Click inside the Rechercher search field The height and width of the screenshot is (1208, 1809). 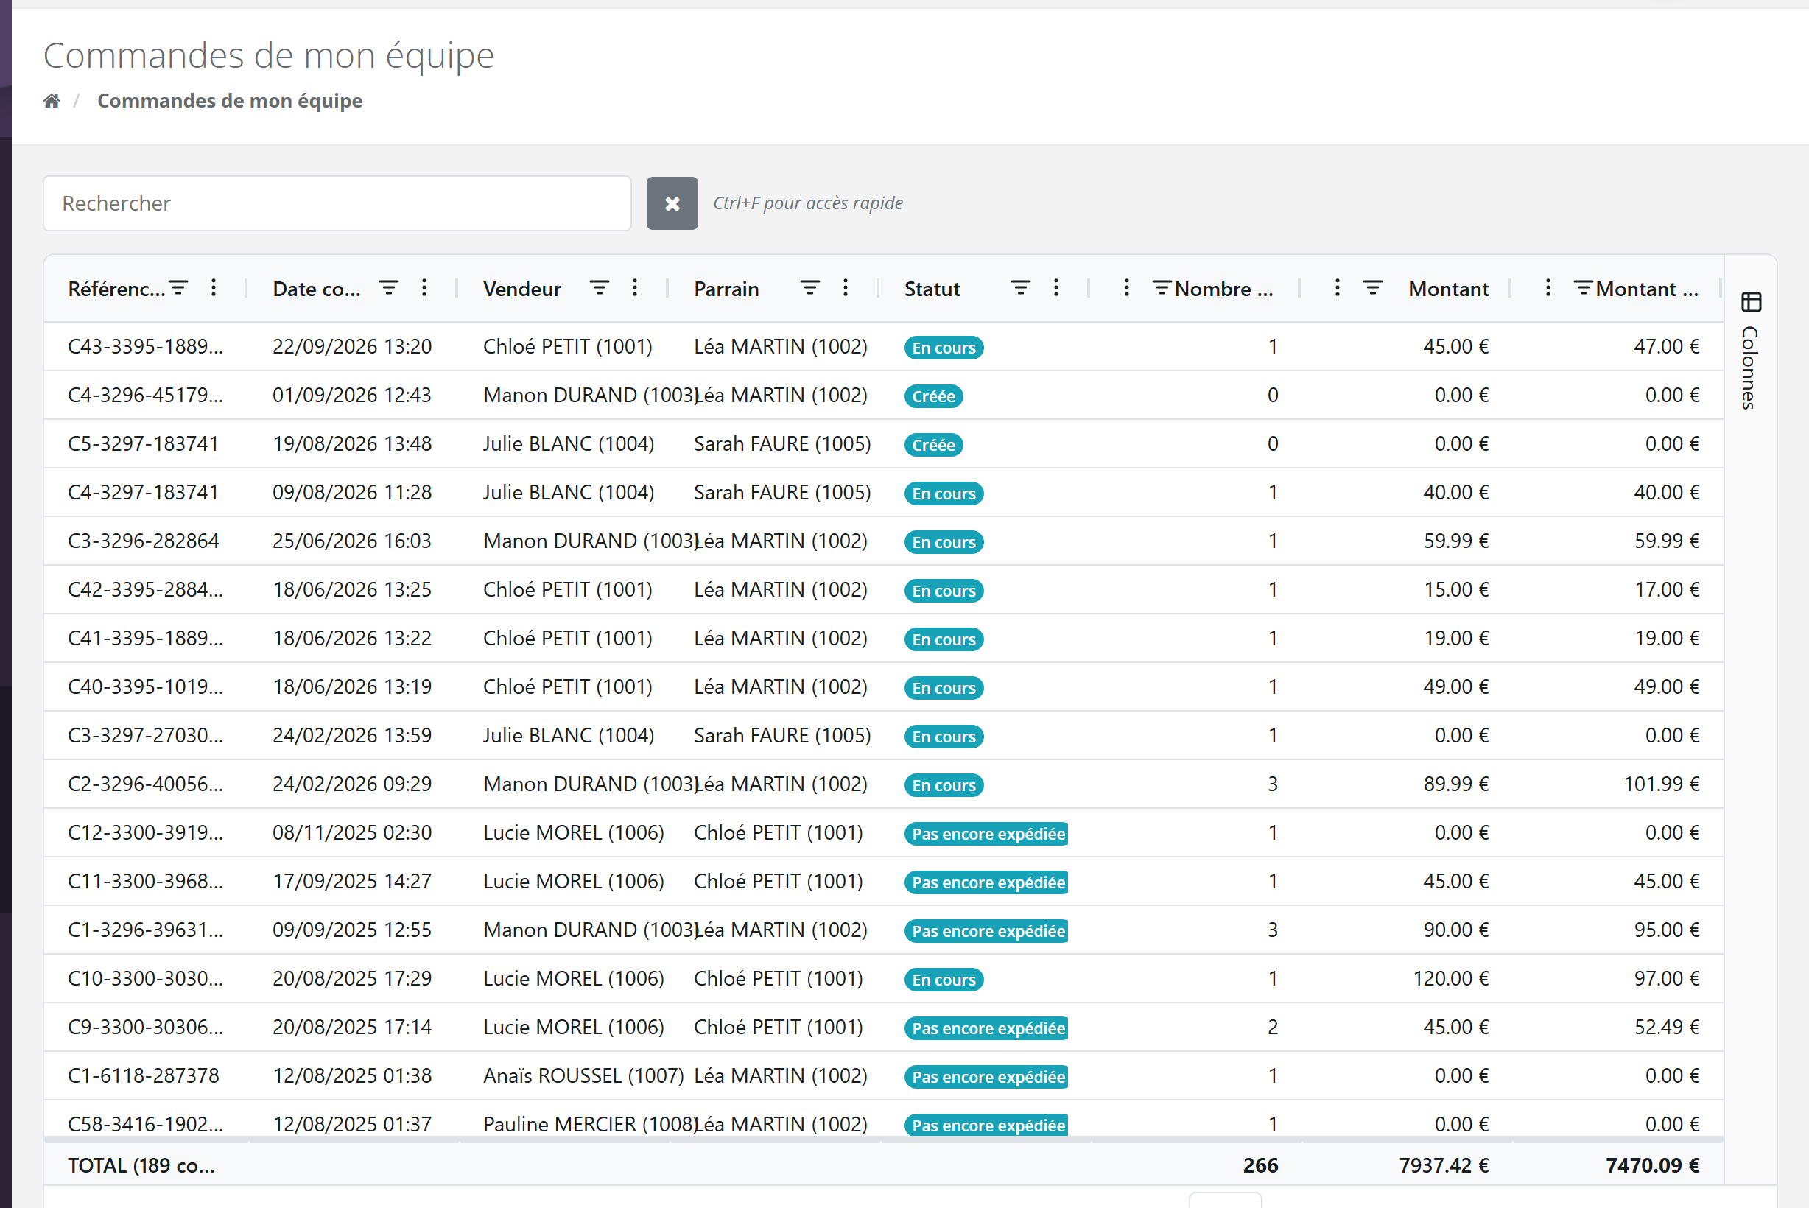[x=337, y=203]
